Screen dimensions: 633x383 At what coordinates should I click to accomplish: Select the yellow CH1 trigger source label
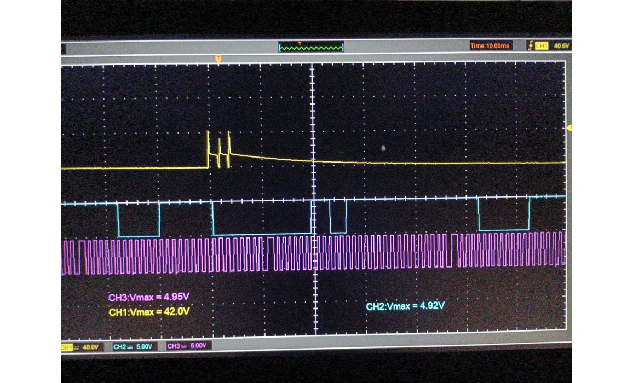(541, 46)
